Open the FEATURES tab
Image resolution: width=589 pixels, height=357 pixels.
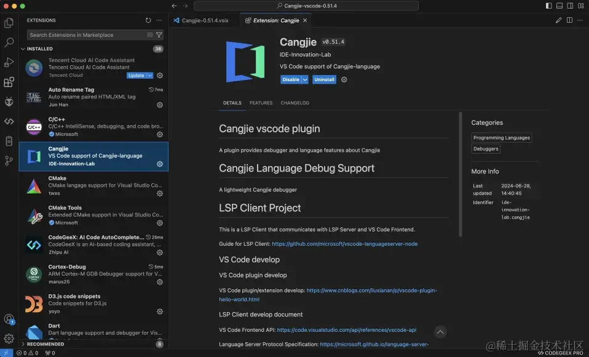coord(261,103)
